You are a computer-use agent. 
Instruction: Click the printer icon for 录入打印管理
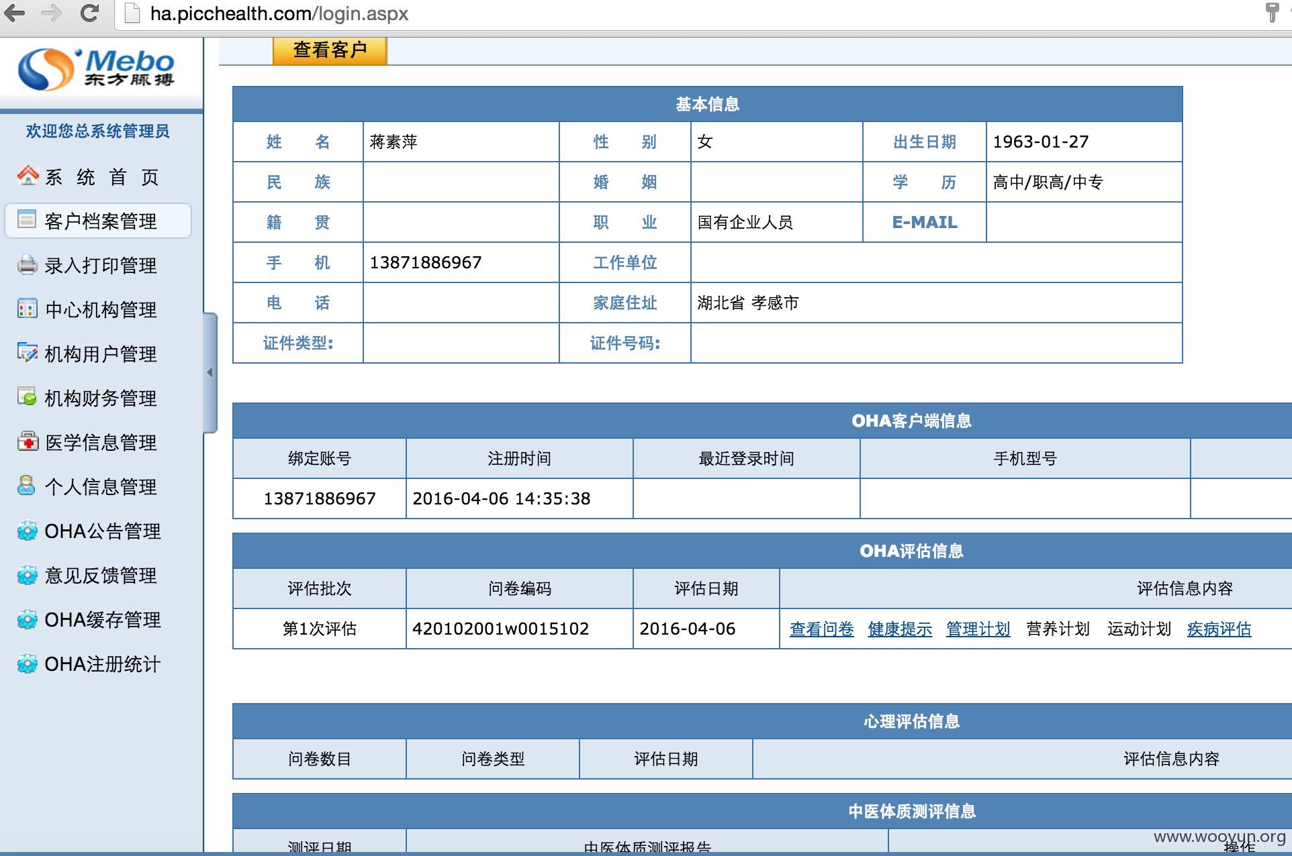click(x=28, y=264)
